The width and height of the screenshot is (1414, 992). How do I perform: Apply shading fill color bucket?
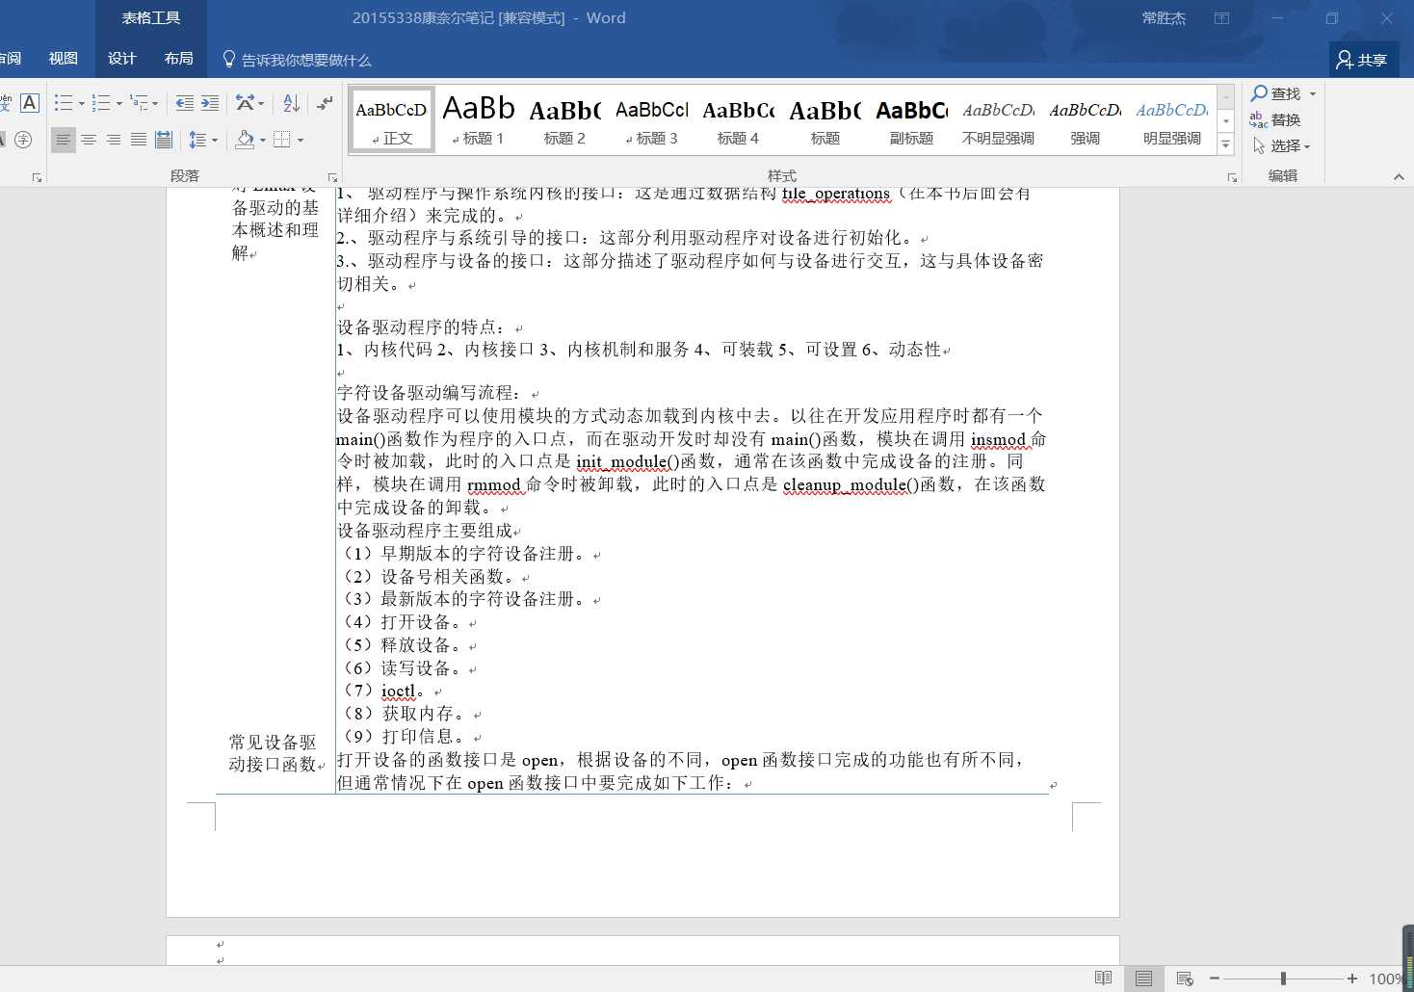tap(245, 140)
